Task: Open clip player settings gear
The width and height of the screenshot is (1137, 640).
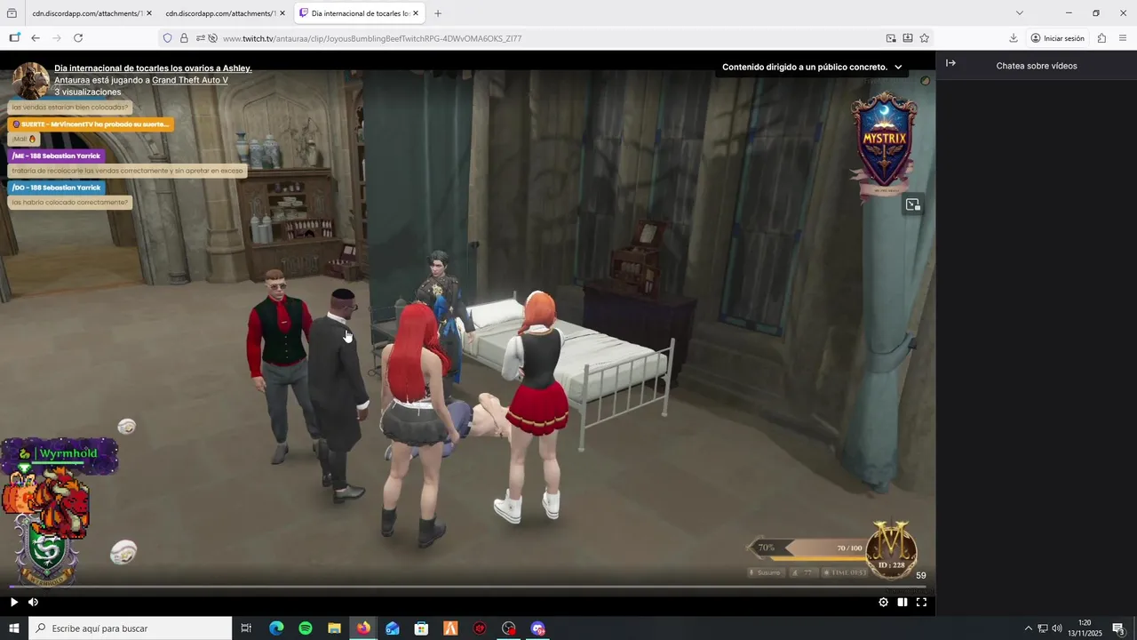Action: [x=883, y=602]
